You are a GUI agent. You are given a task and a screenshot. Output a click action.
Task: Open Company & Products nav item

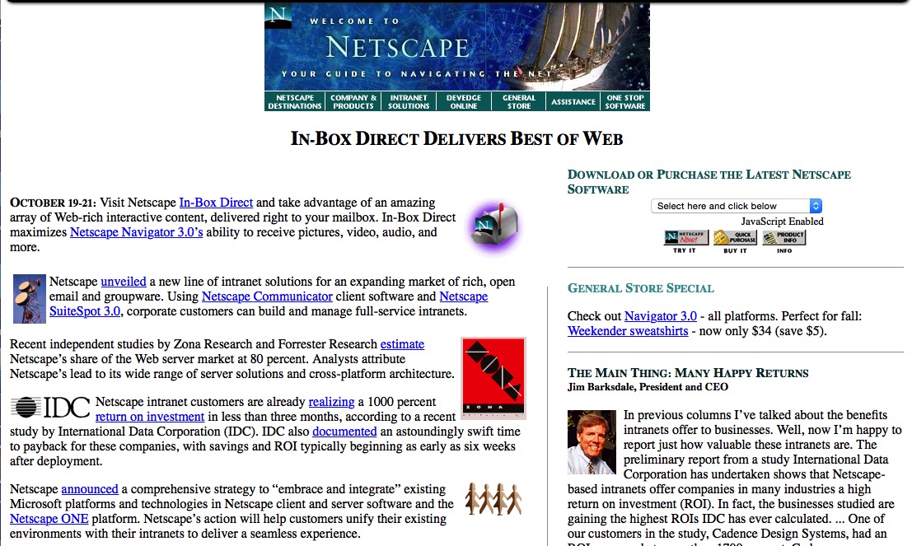(x=353, y=102)
